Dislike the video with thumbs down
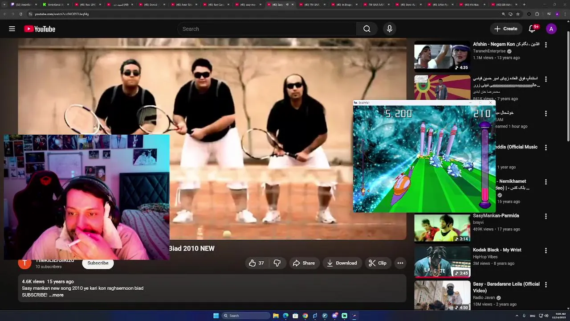 click(x=277, y=263)
